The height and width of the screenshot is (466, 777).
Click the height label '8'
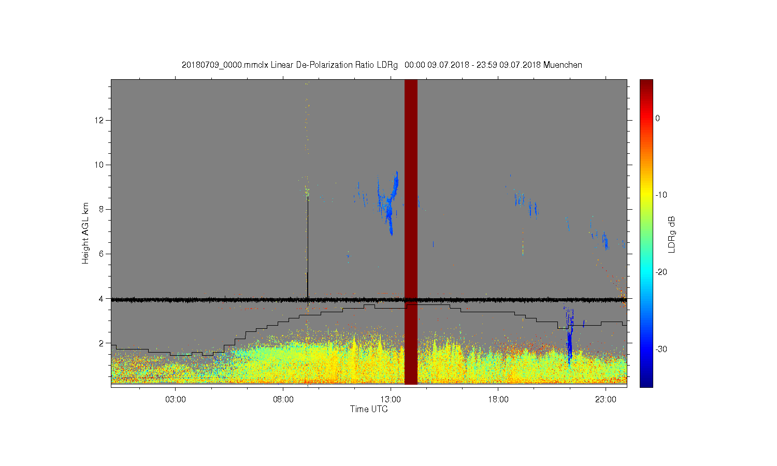(x=102, y=209)
